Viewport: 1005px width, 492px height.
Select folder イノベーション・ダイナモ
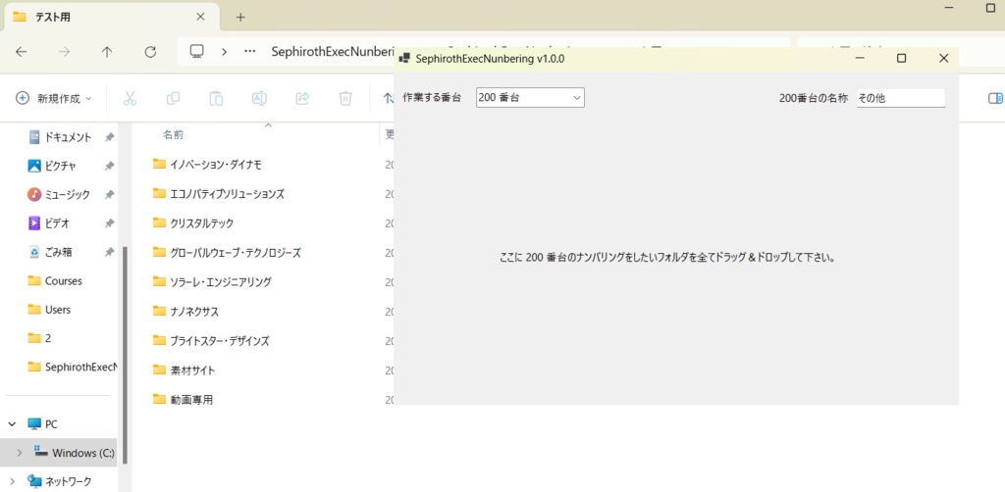[207, 165]
